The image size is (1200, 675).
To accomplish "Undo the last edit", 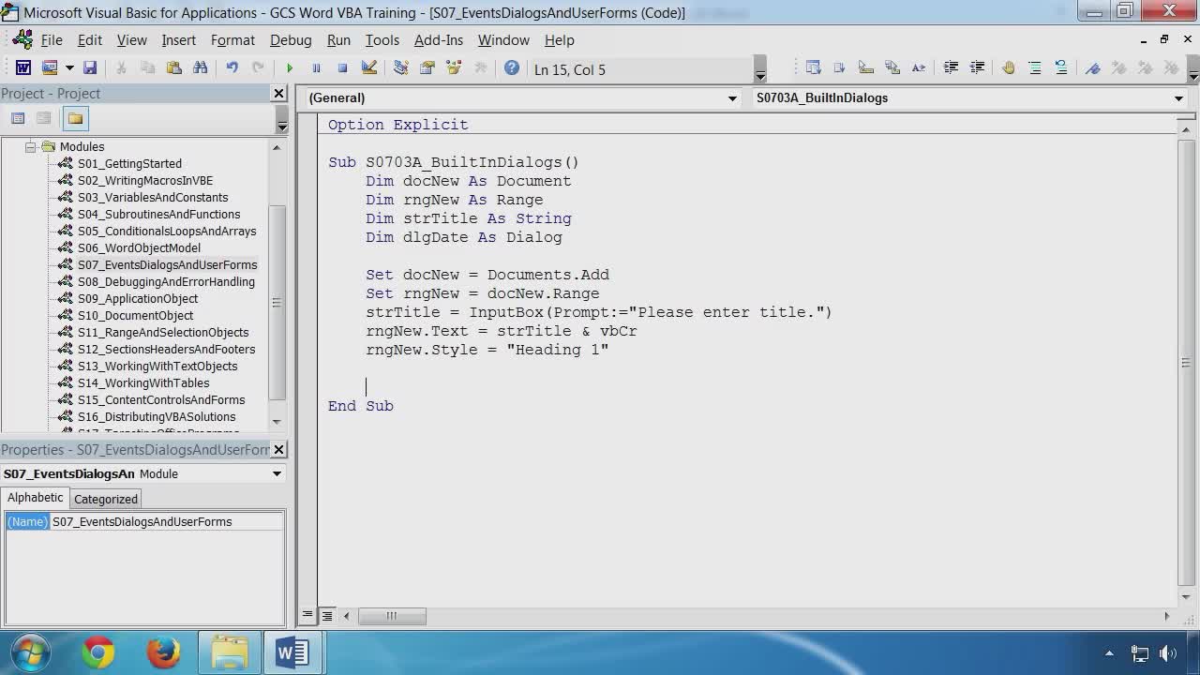I will [232, 67].
